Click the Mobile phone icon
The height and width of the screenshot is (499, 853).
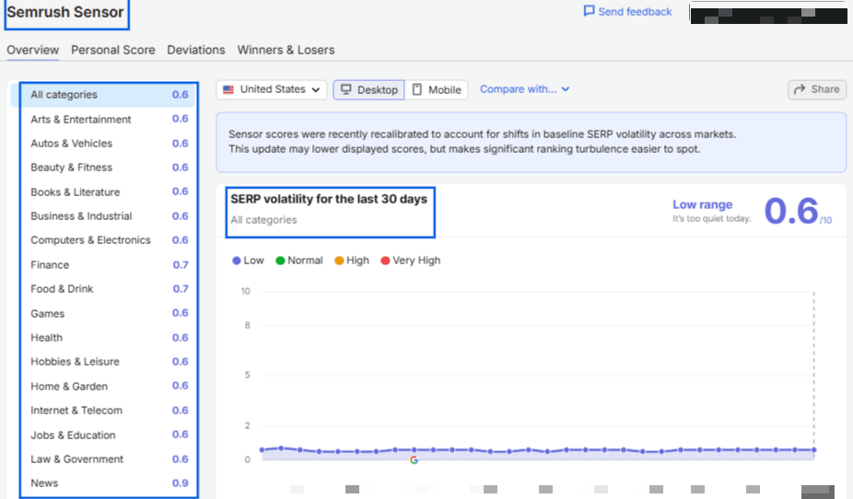(416, 89)
